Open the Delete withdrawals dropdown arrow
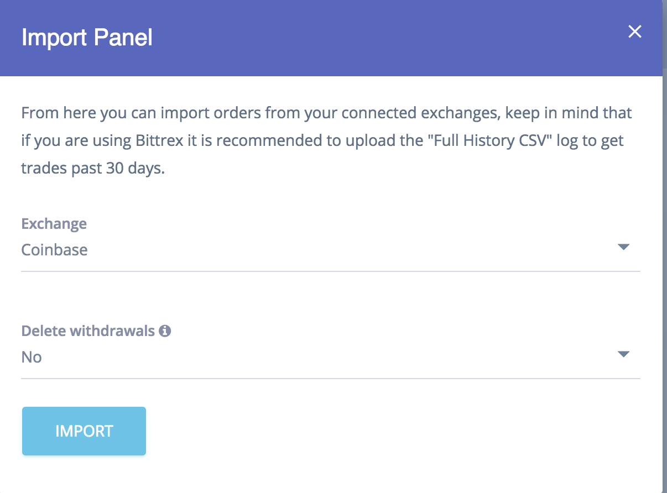This screenshot has width=667, height=493. tap(623, 354)
